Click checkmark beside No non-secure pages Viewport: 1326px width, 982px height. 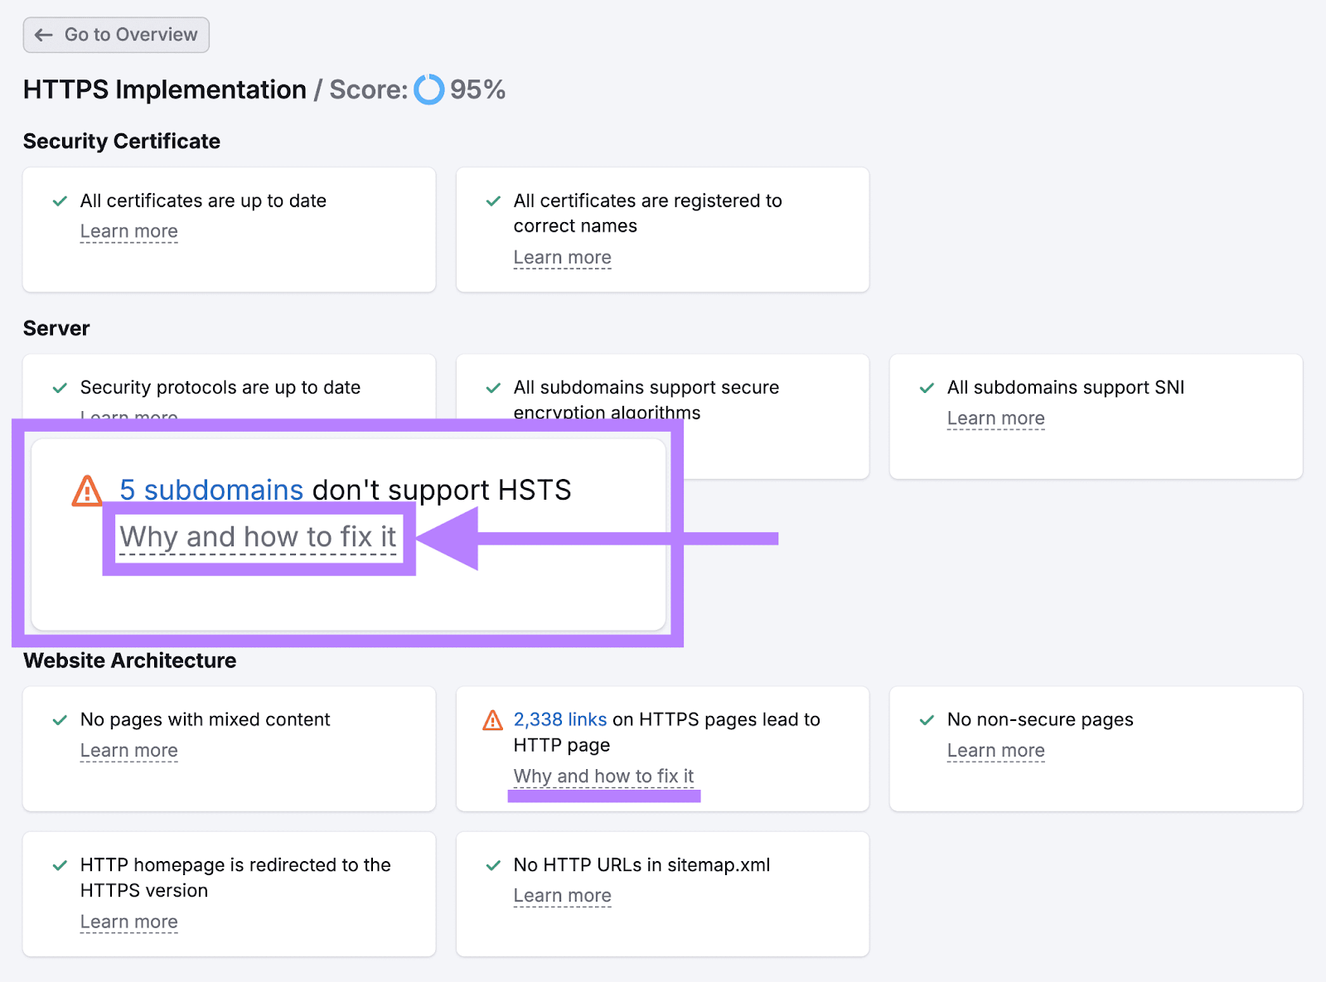(x=927, y=720)
